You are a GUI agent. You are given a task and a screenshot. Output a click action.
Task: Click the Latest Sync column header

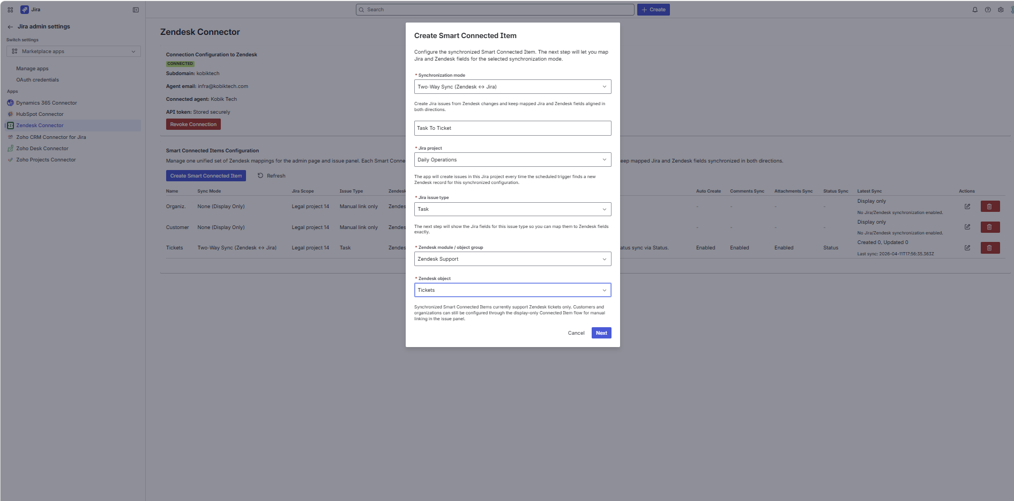[869, 191]
